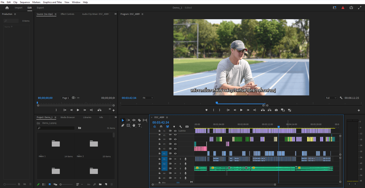Play the sequence in Program monitor
Screen dimensions: 365x188
tap(241, 110)
